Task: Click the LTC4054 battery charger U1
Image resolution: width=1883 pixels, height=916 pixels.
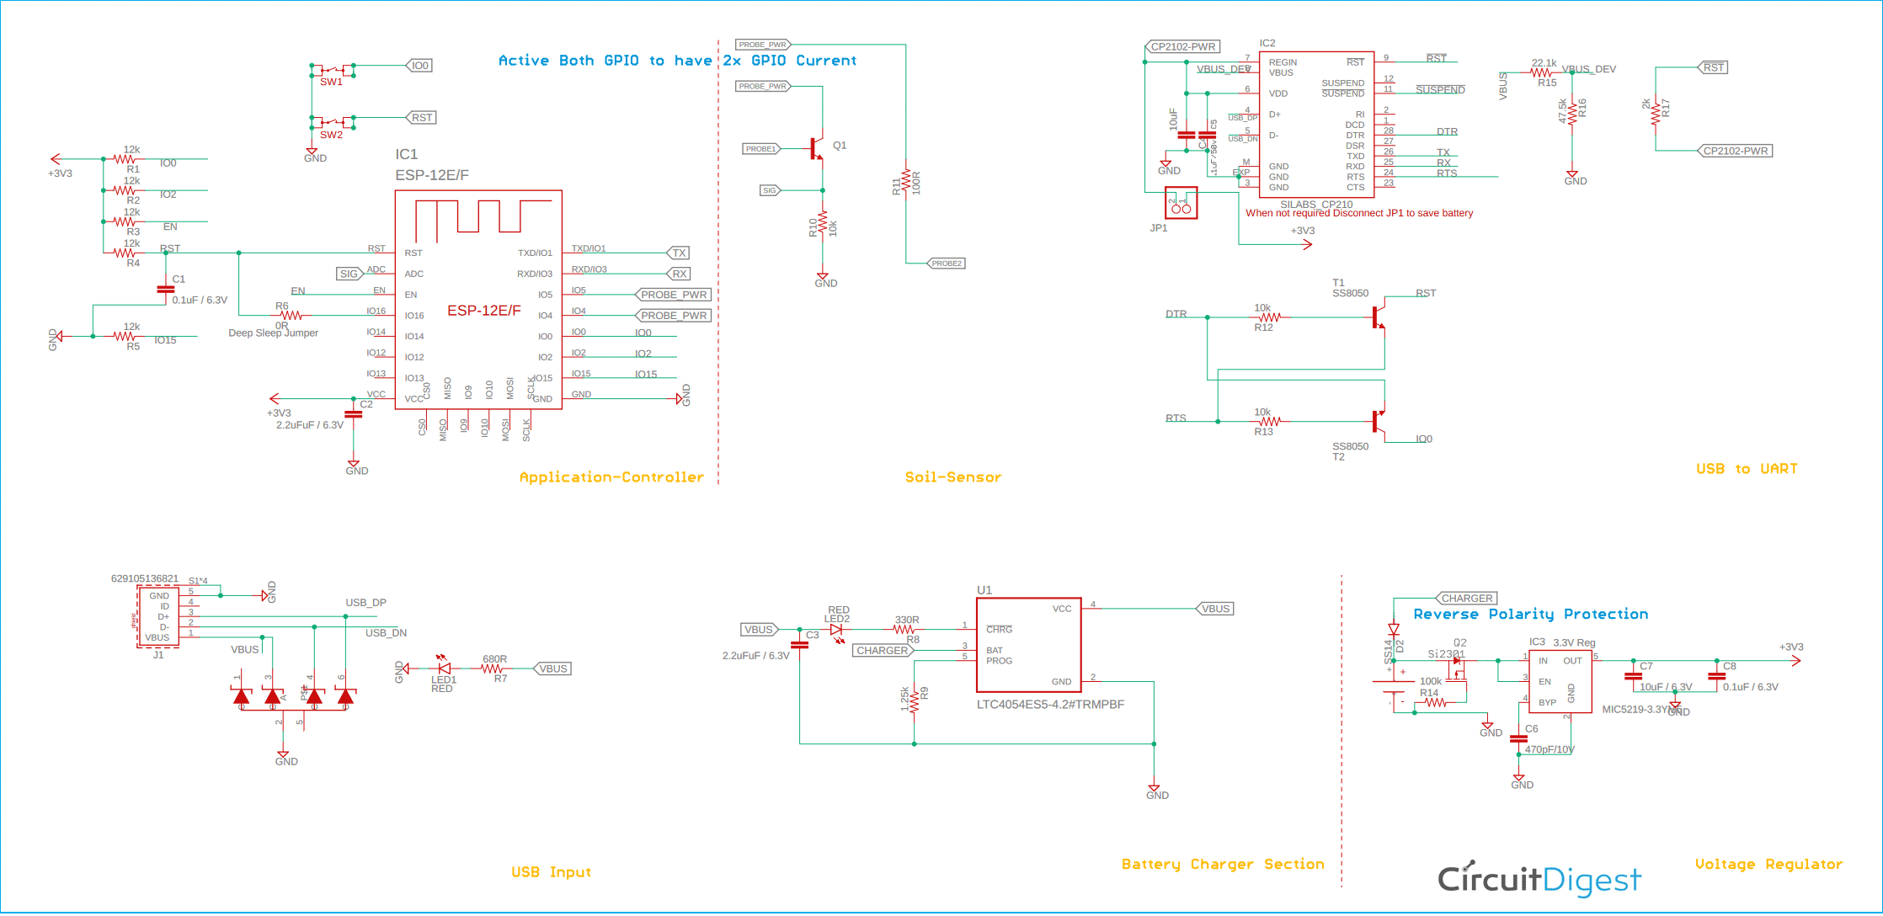Action: pos(1029,644)
